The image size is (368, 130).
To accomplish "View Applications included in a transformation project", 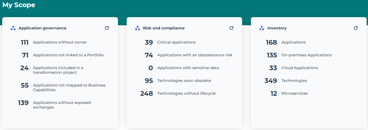I will (x=58, y=70).
